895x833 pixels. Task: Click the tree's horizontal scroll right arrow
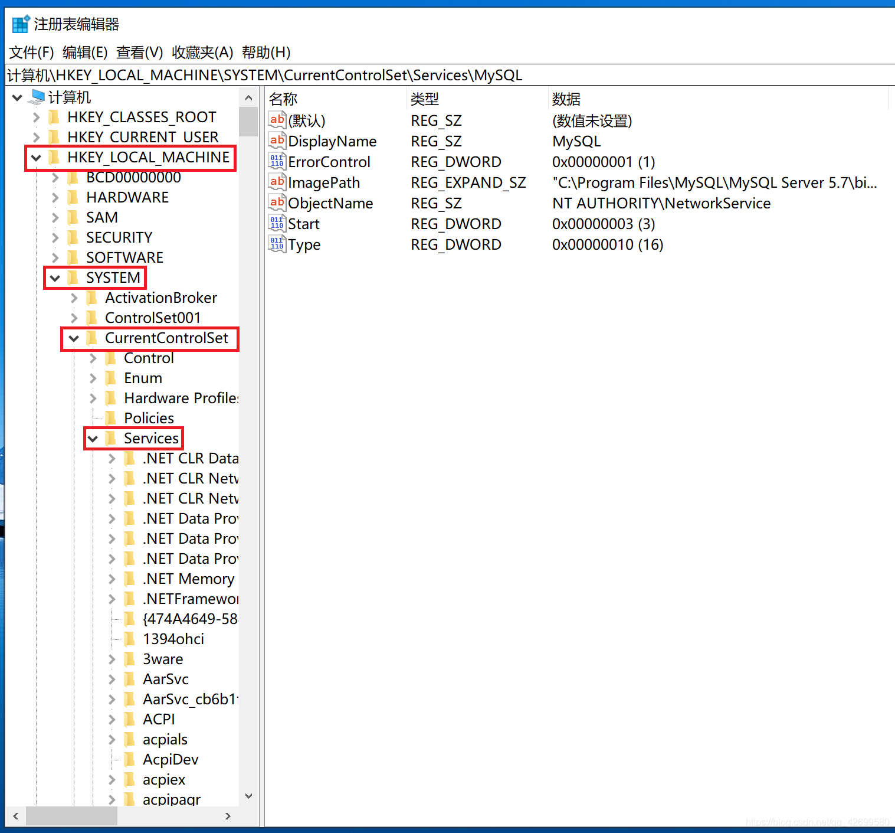pyautogui.click(x=228, y=816)
